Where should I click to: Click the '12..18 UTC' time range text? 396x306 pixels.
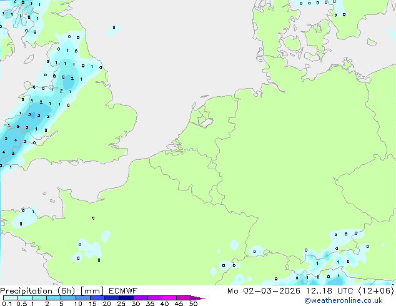[x=330, y=291]
